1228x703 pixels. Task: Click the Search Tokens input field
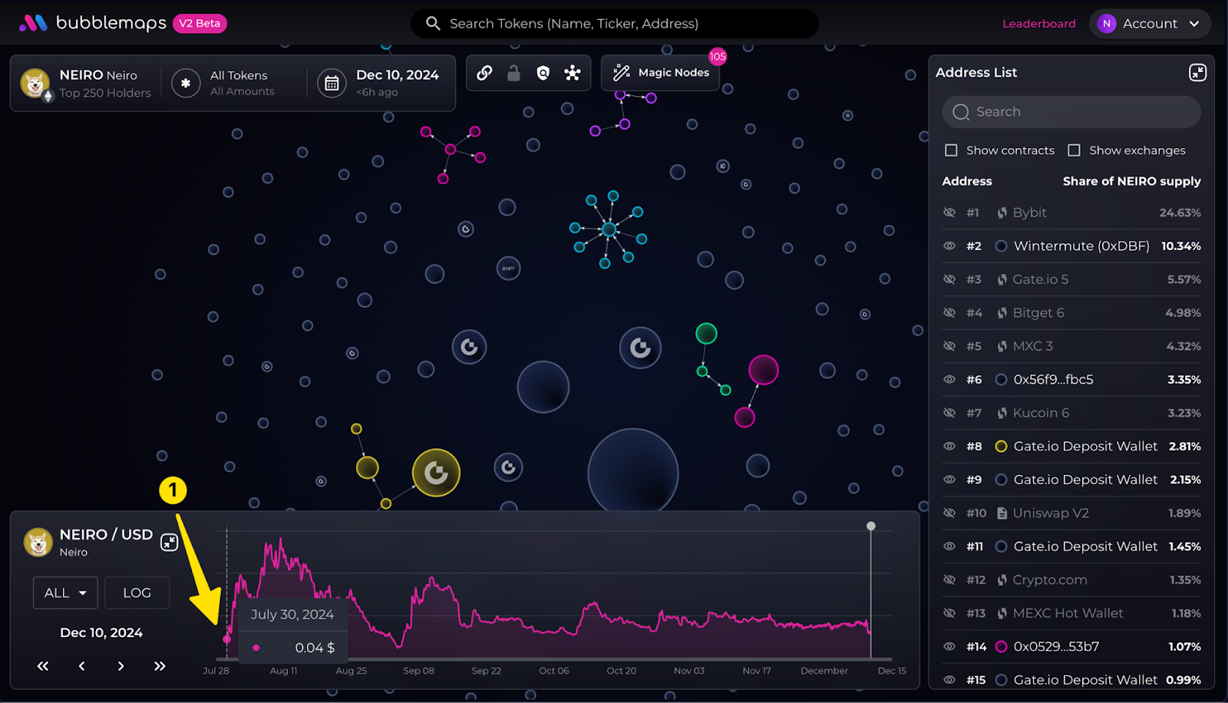(614, 23)
